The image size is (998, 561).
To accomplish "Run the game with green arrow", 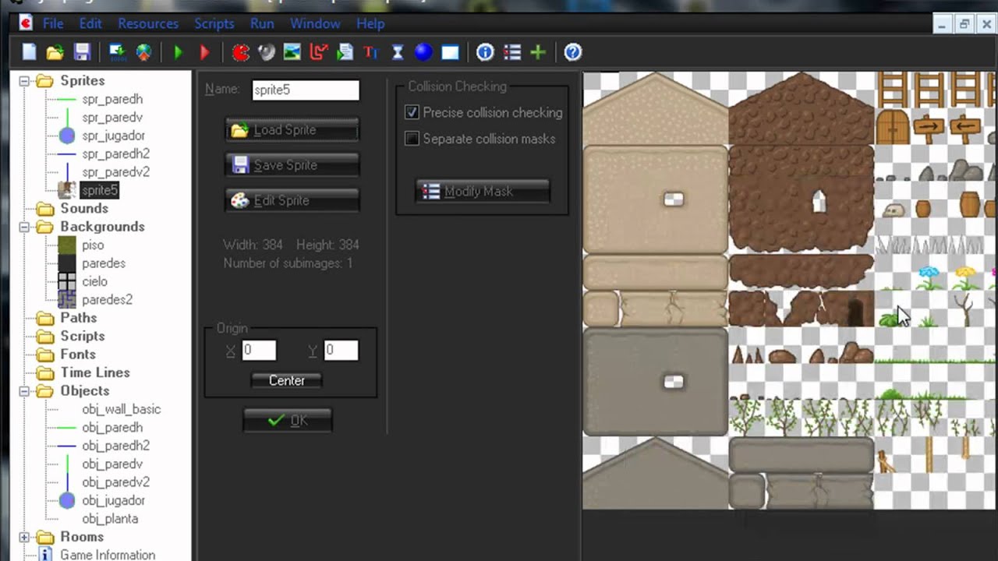I will [179, 52].
